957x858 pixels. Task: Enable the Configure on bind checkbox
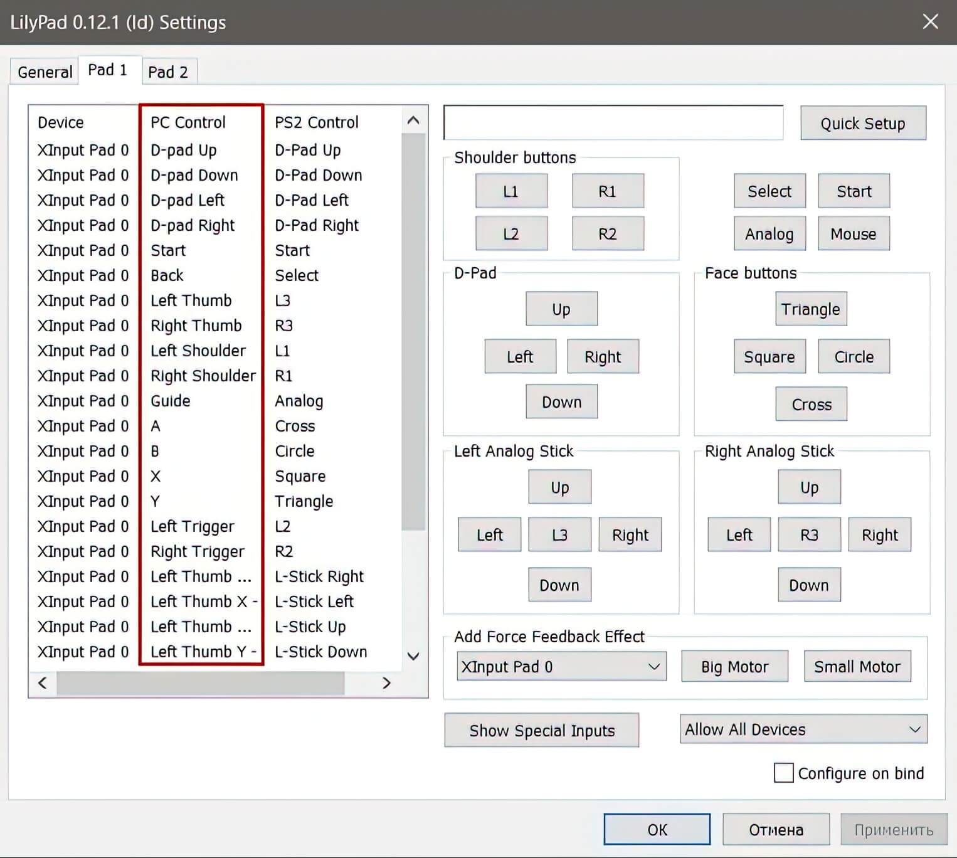[x=784, y=773]
